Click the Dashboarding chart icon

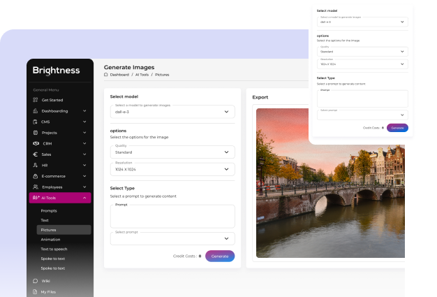[x=36, y=110]
